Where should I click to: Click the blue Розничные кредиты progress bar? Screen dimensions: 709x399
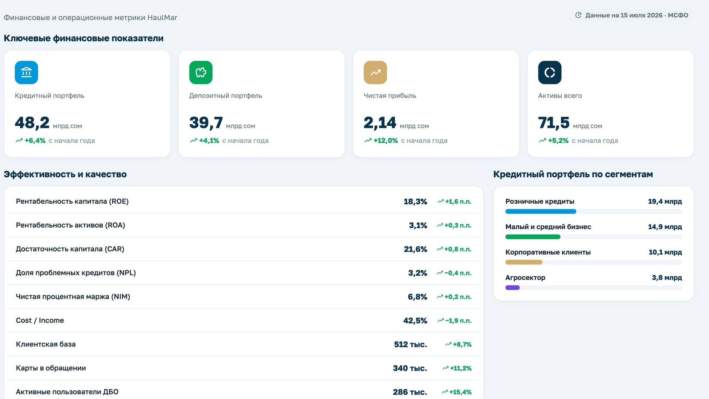pos(541,211)
